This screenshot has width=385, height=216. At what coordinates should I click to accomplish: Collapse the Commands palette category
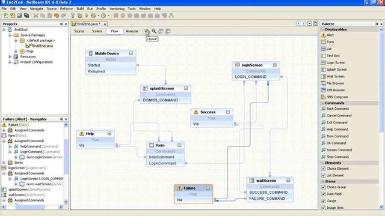[323, 103]
